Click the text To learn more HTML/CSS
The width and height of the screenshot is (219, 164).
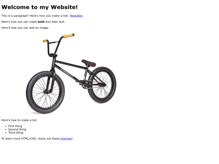(x=37, y=138)
